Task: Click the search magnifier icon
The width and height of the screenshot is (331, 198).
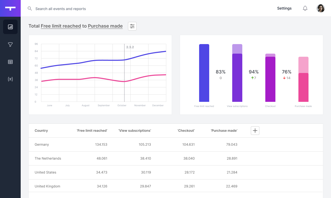Action: pos(30,9)
